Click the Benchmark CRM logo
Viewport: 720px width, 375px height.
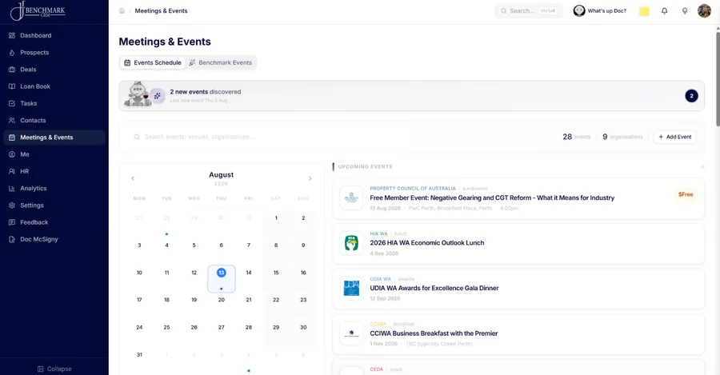click(x=38, y=10)
